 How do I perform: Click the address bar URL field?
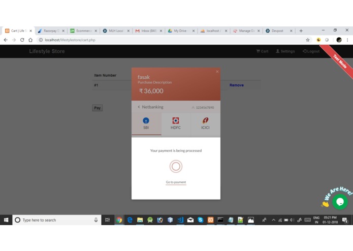pyautogui.click(x=173, y=40)
